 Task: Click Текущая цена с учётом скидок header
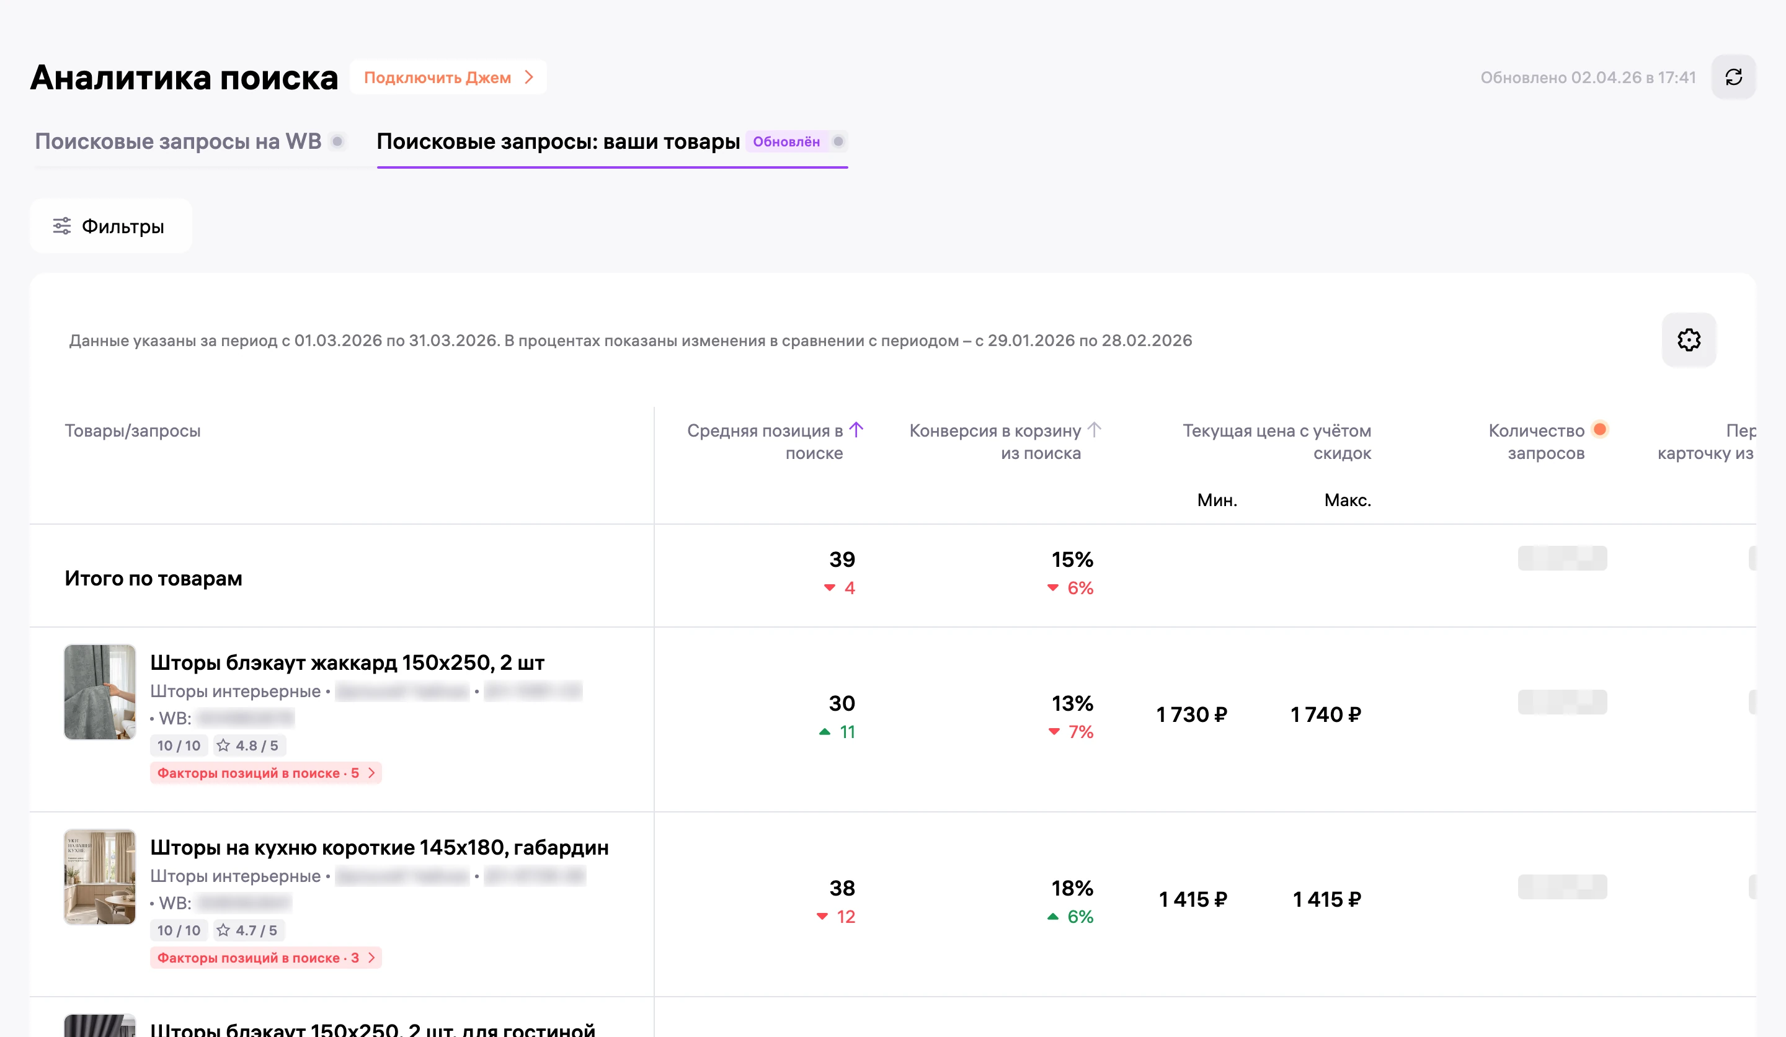click(1276, 442)
